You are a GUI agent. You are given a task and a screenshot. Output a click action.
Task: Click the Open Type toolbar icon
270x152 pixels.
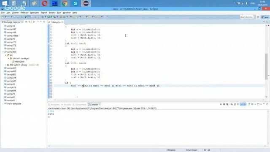70,17
